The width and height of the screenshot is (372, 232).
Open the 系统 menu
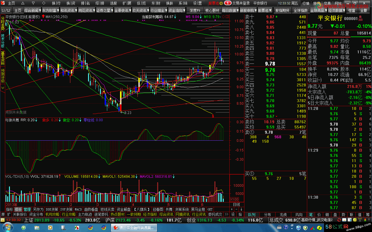[x=183, y=3]
